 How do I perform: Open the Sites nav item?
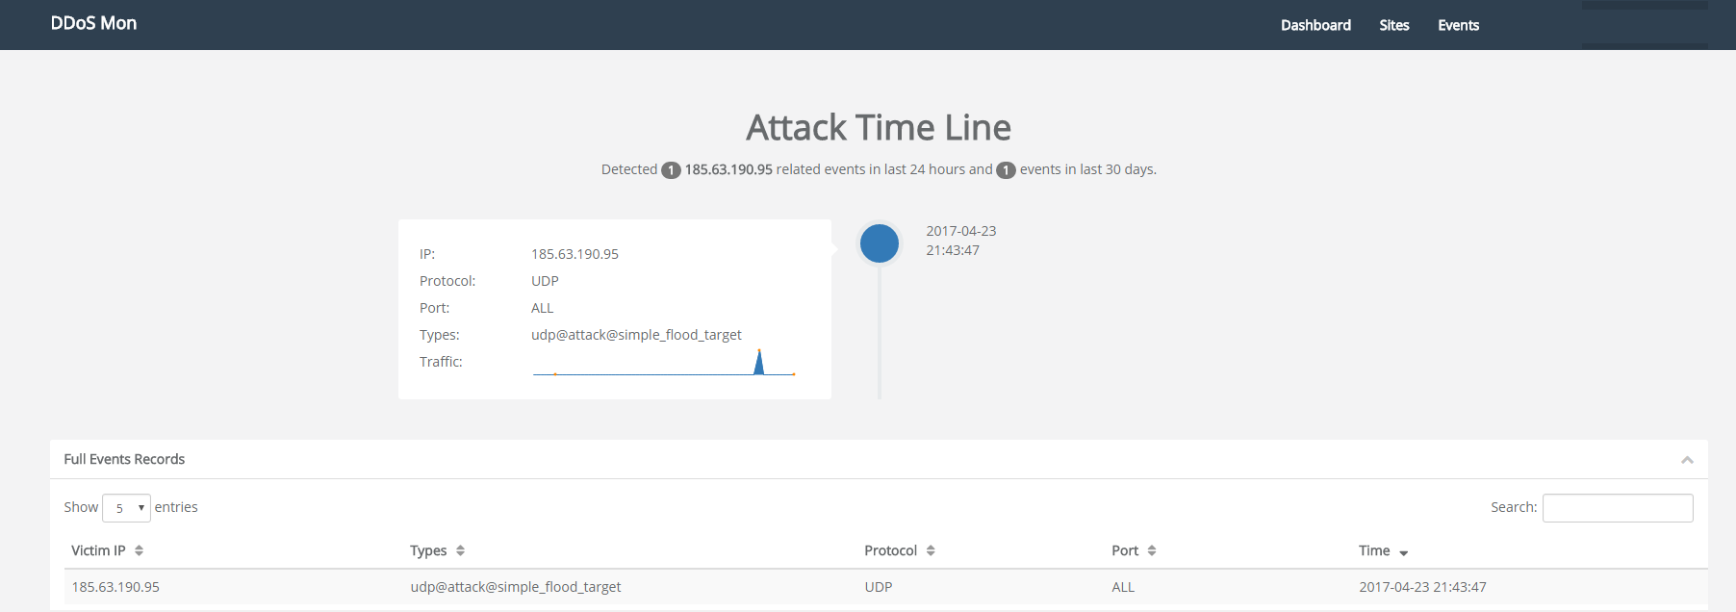(x=1394, y=25)
